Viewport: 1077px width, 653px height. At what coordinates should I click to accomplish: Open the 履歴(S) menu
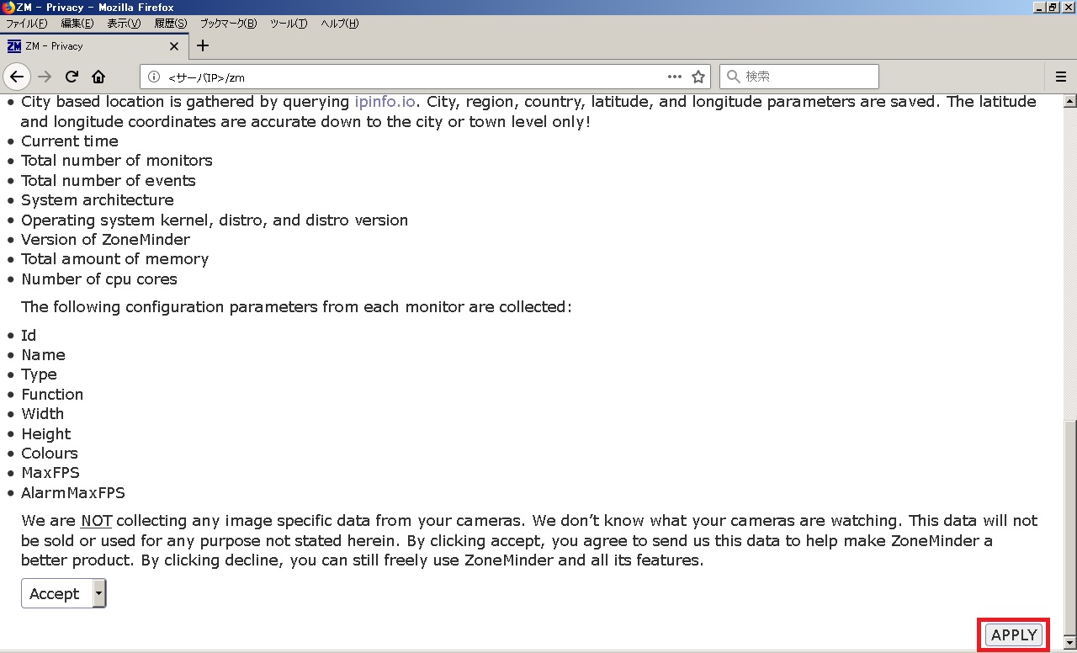(171, 24)
